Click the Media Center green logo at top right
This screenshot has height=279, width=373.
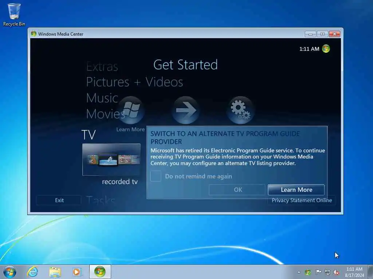pos(326,49)
